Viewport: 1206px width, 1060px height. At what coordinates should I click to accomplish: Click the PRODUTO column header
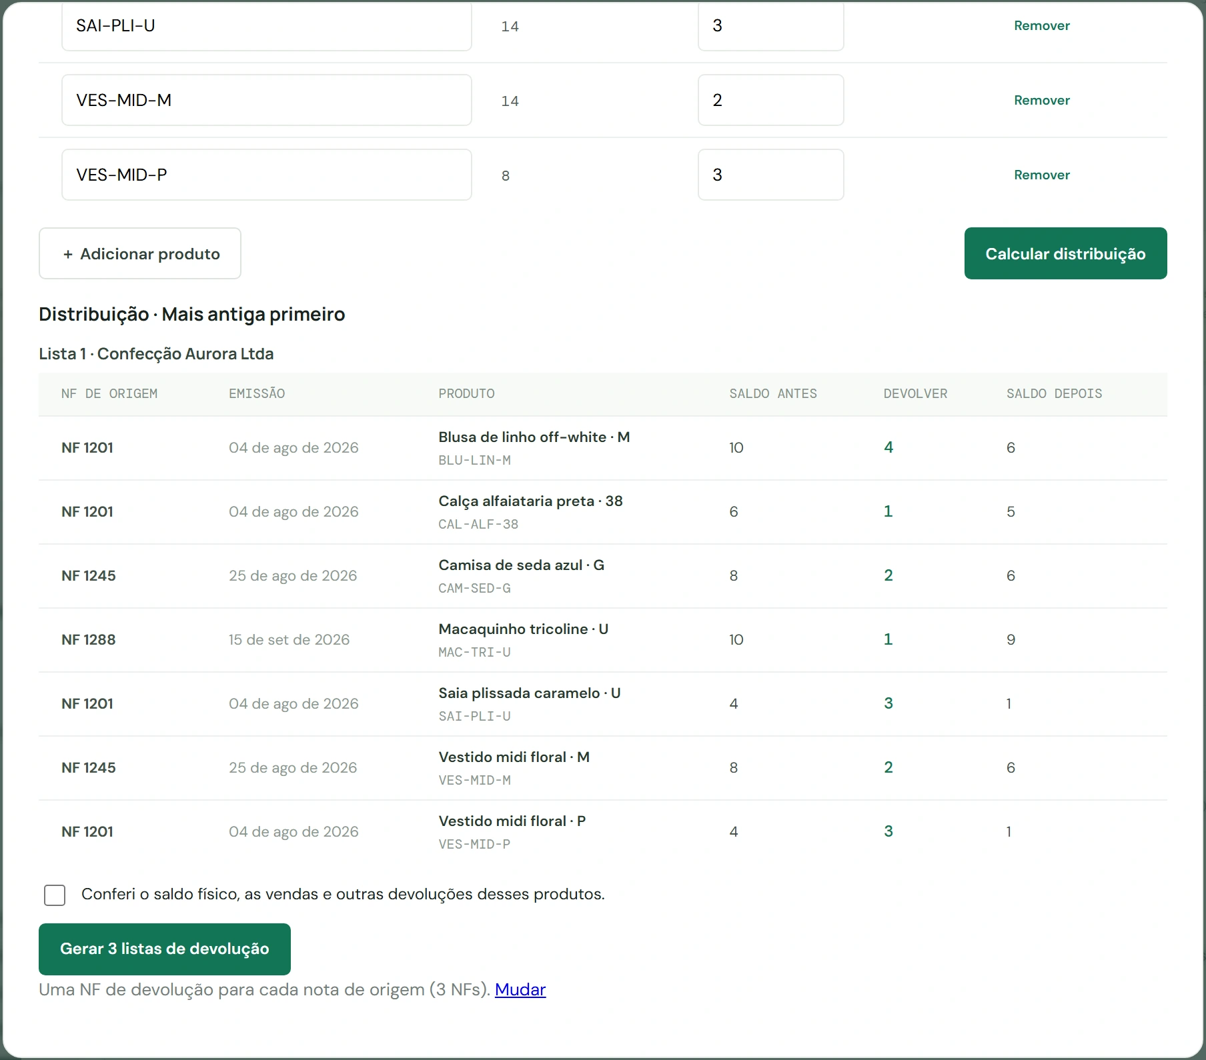pos(466,393)
